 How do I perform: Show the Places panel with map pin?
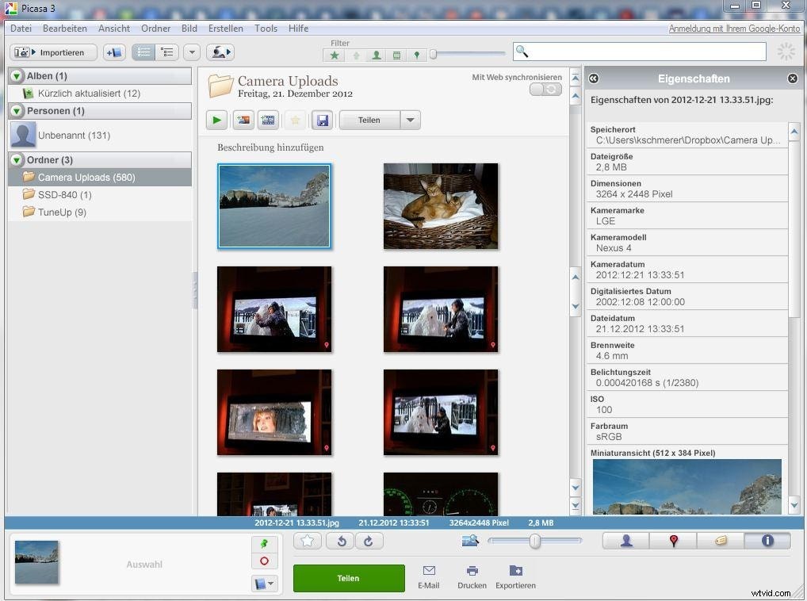pyautogui.click(x=673, y=541)
